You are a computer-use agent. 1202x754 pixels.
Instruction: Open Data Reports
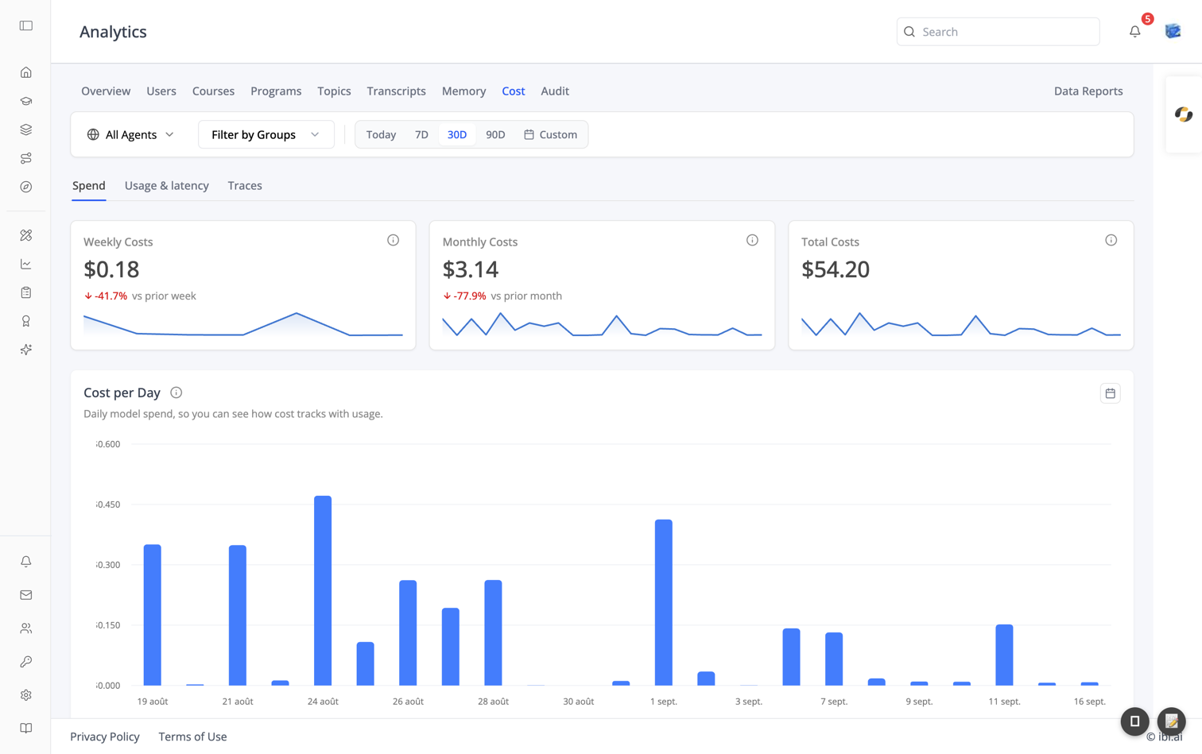tap(1088, 91)
